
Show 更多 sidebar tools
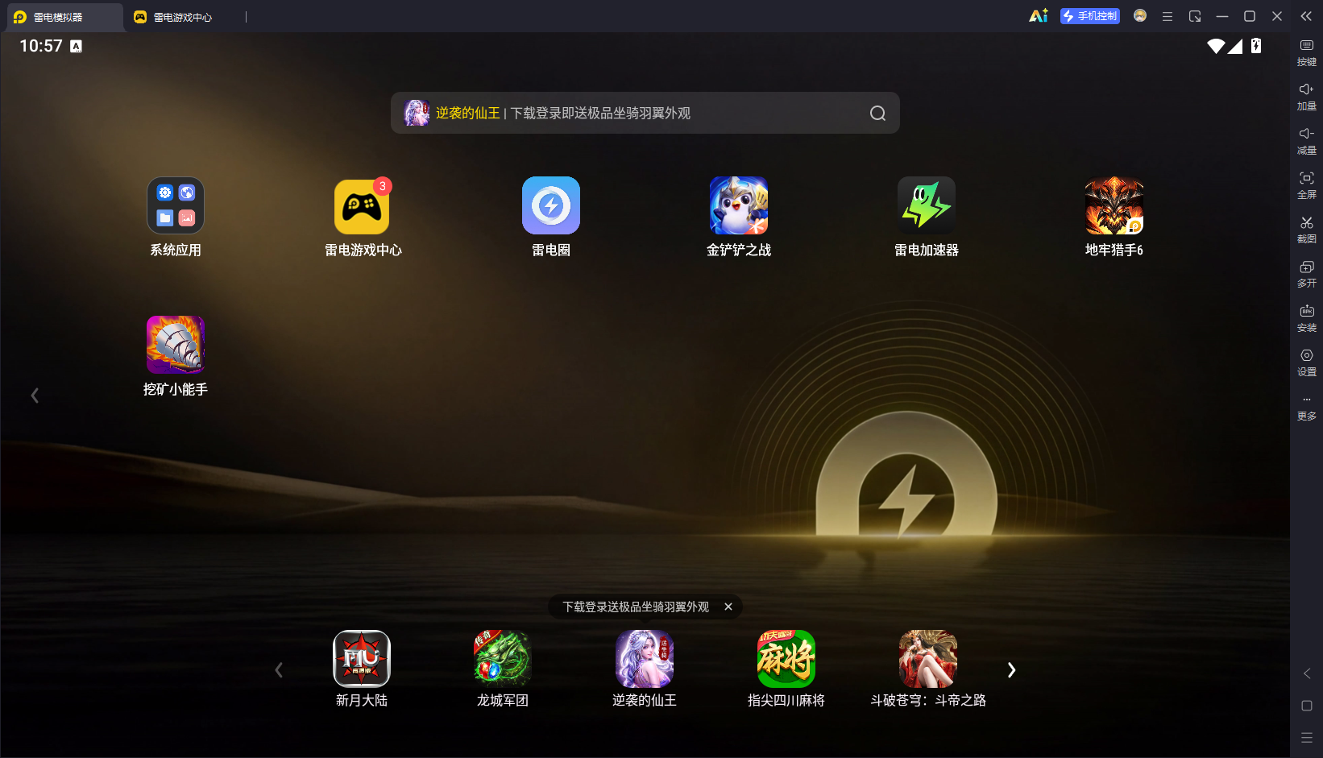pyautogui.click(x=1307, y=408)
